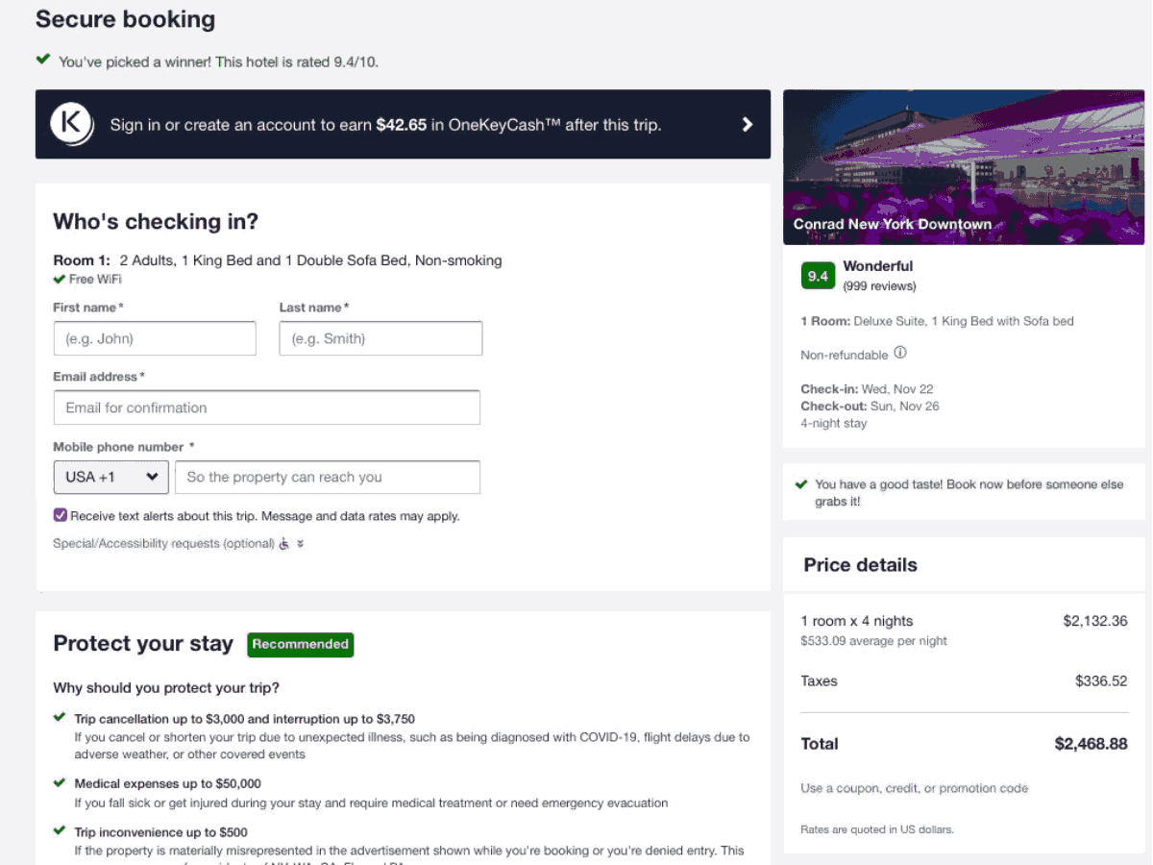Select the Secure booking heading
This screenshot has height=865, width=1153.
(125, 18)
